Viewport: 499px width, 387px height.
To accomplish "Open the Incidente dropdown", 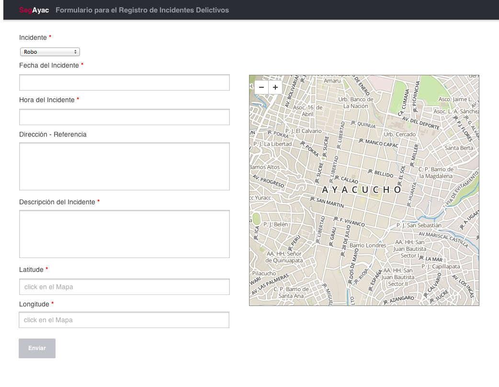I will tap(50, 51).
